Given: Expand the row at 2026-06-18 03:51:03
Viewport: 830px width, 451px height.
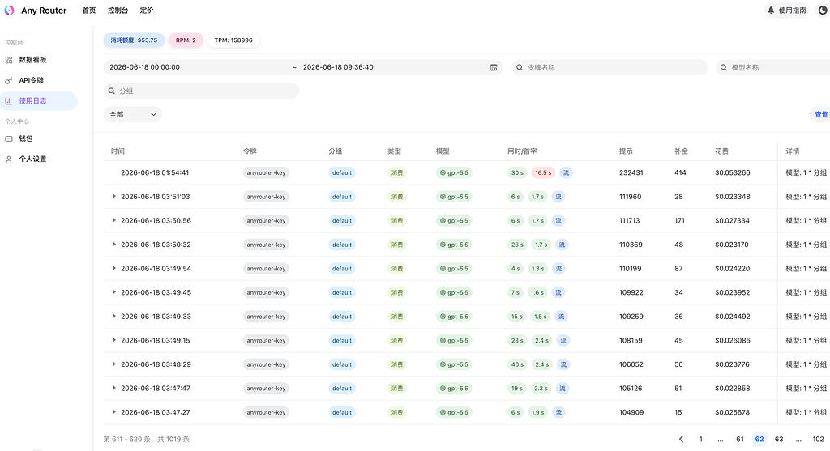Looking at the screenshot, I should click(x=113, y=196).
